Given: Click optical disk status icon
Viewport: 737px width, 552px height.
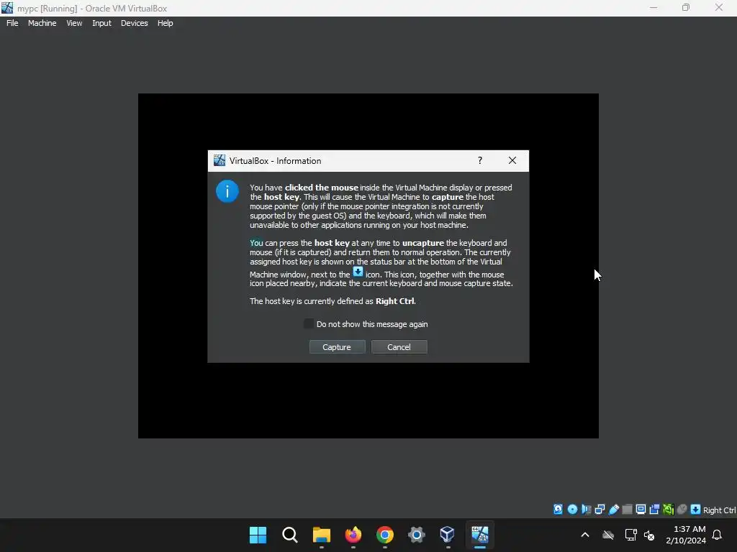Looking at the screenshot, I should (572, 510).
